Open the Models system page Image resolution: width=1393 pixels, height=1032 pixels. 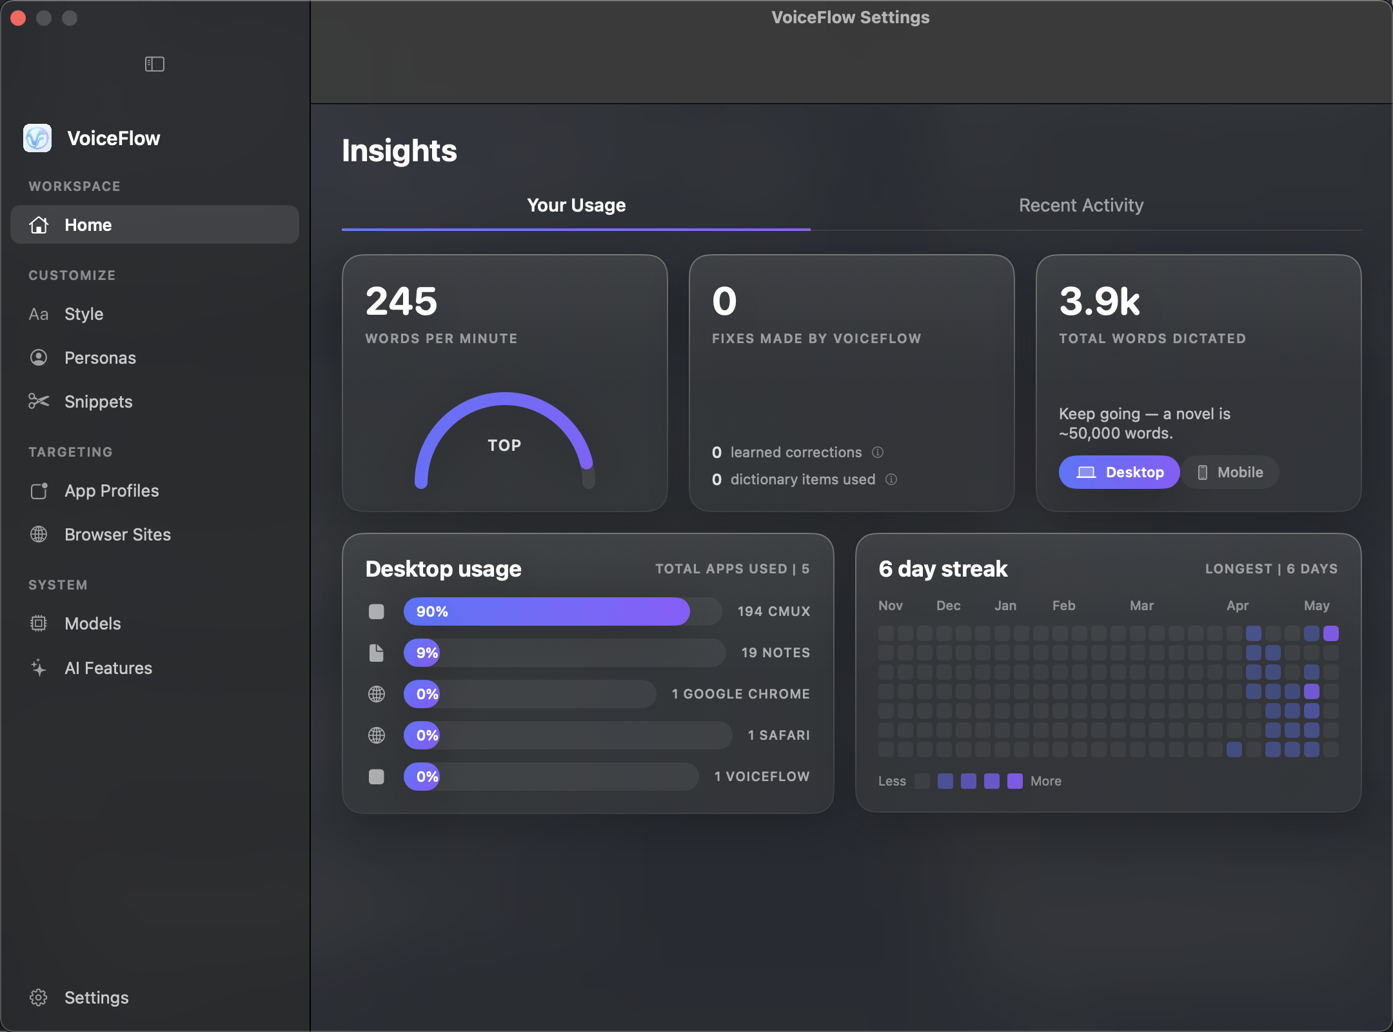click(155, 624)
